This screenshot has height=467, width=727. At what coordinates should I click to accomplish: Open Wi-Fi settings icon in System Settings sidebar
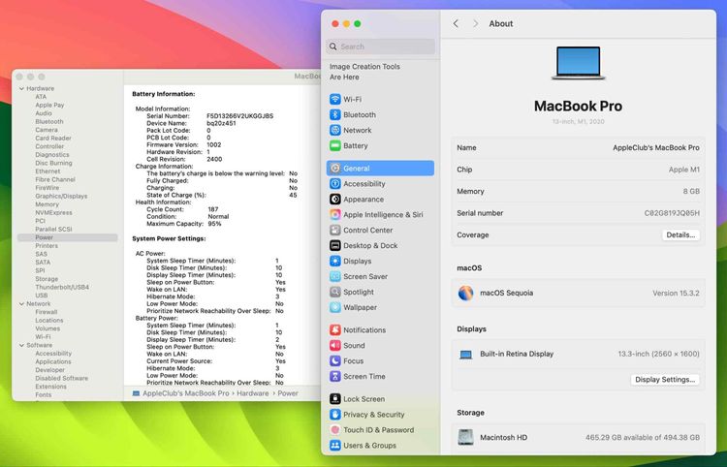point(335,99)
